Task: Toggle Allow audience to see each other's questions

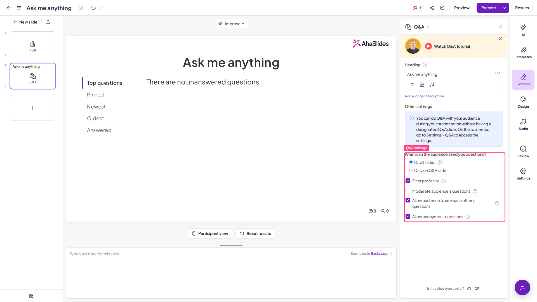Action: coord(408,200)
